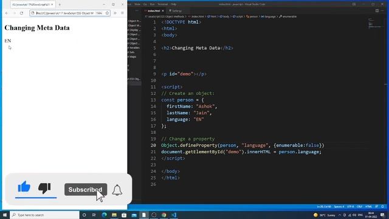Click the "Ashok" string on line 14
Image resolution: width=389 pixels, height=219 pixels.
(x=205, y=106)
